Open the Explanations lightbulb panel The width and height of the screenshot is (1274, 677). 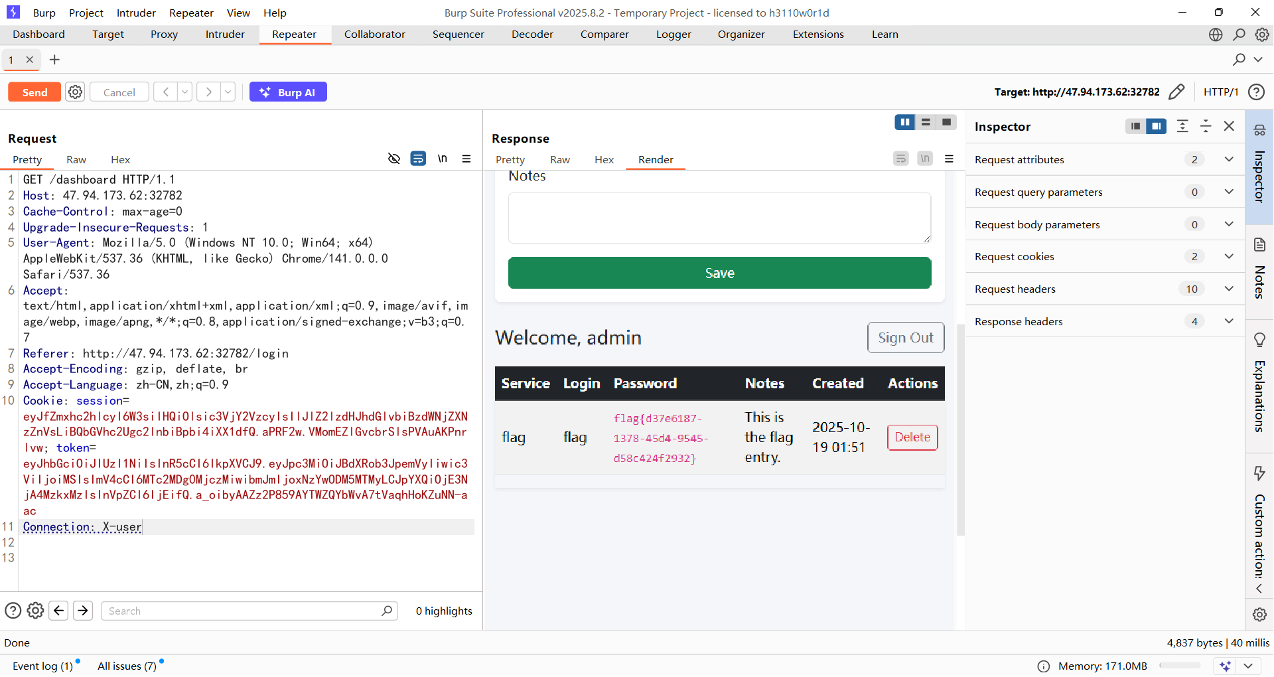click(x=1259, y=340)
